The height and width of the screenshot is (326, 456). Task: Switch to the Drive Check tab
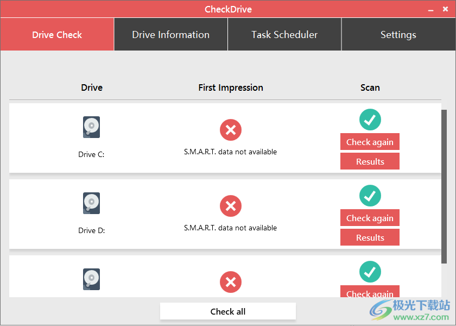(57, 34)
